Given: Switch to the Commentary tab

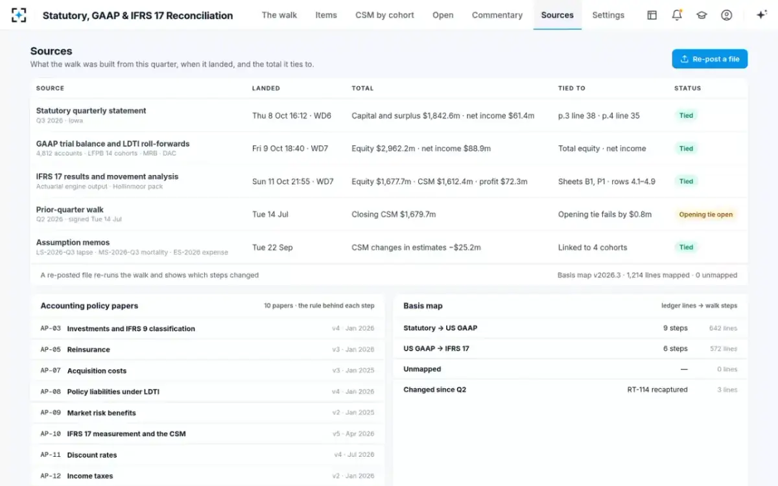Looking at the screenshot, I should tap(497, 15).
